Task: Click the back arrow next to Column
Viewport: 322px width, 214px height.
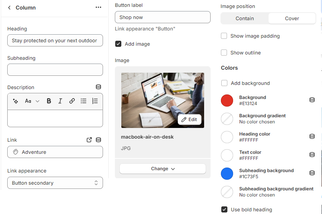Action: (x=9, y=8)
